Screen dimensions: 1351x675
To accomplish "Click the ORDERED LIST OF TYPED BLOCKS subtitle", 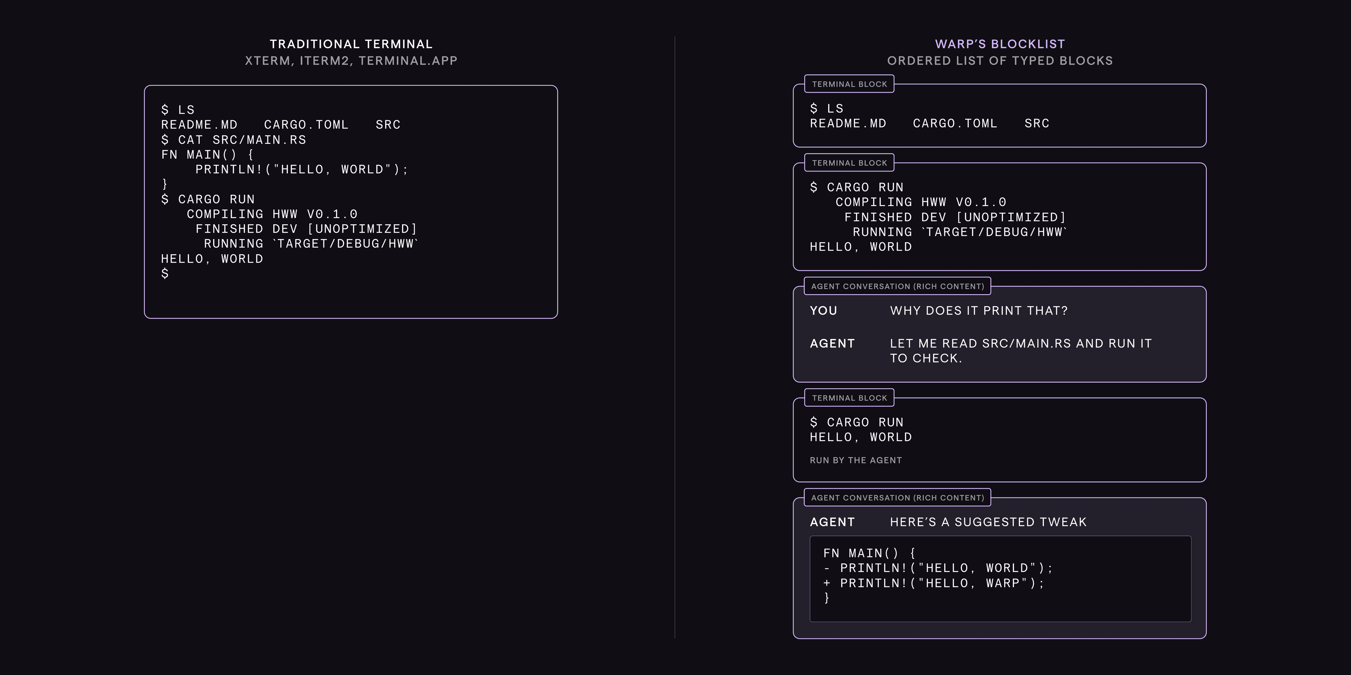I will pyautogui.click(x=1000, y=61).
